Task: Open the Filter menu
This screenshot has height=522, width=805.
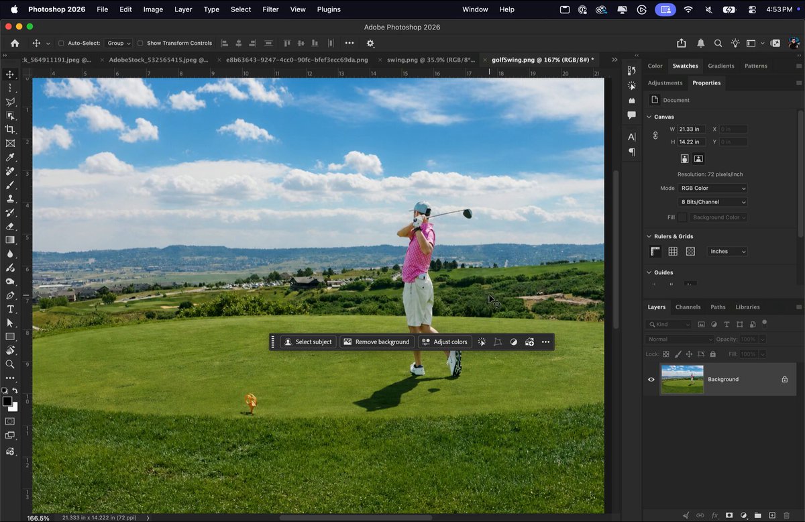Action: (270, 9)
